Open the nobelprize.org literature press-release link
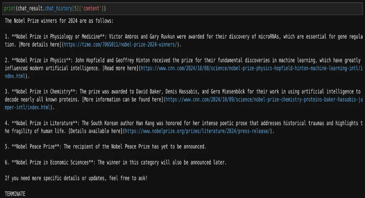 pyautogui.click(x=197, y=131)
